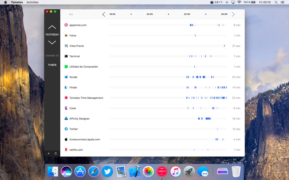Click the Terminal icon in activity list
Image resolution: width=289 pixels, height=180 pixels.
66,56
